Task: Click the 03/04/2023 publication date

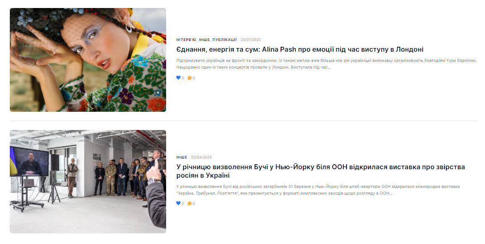Action: point(201,157)
